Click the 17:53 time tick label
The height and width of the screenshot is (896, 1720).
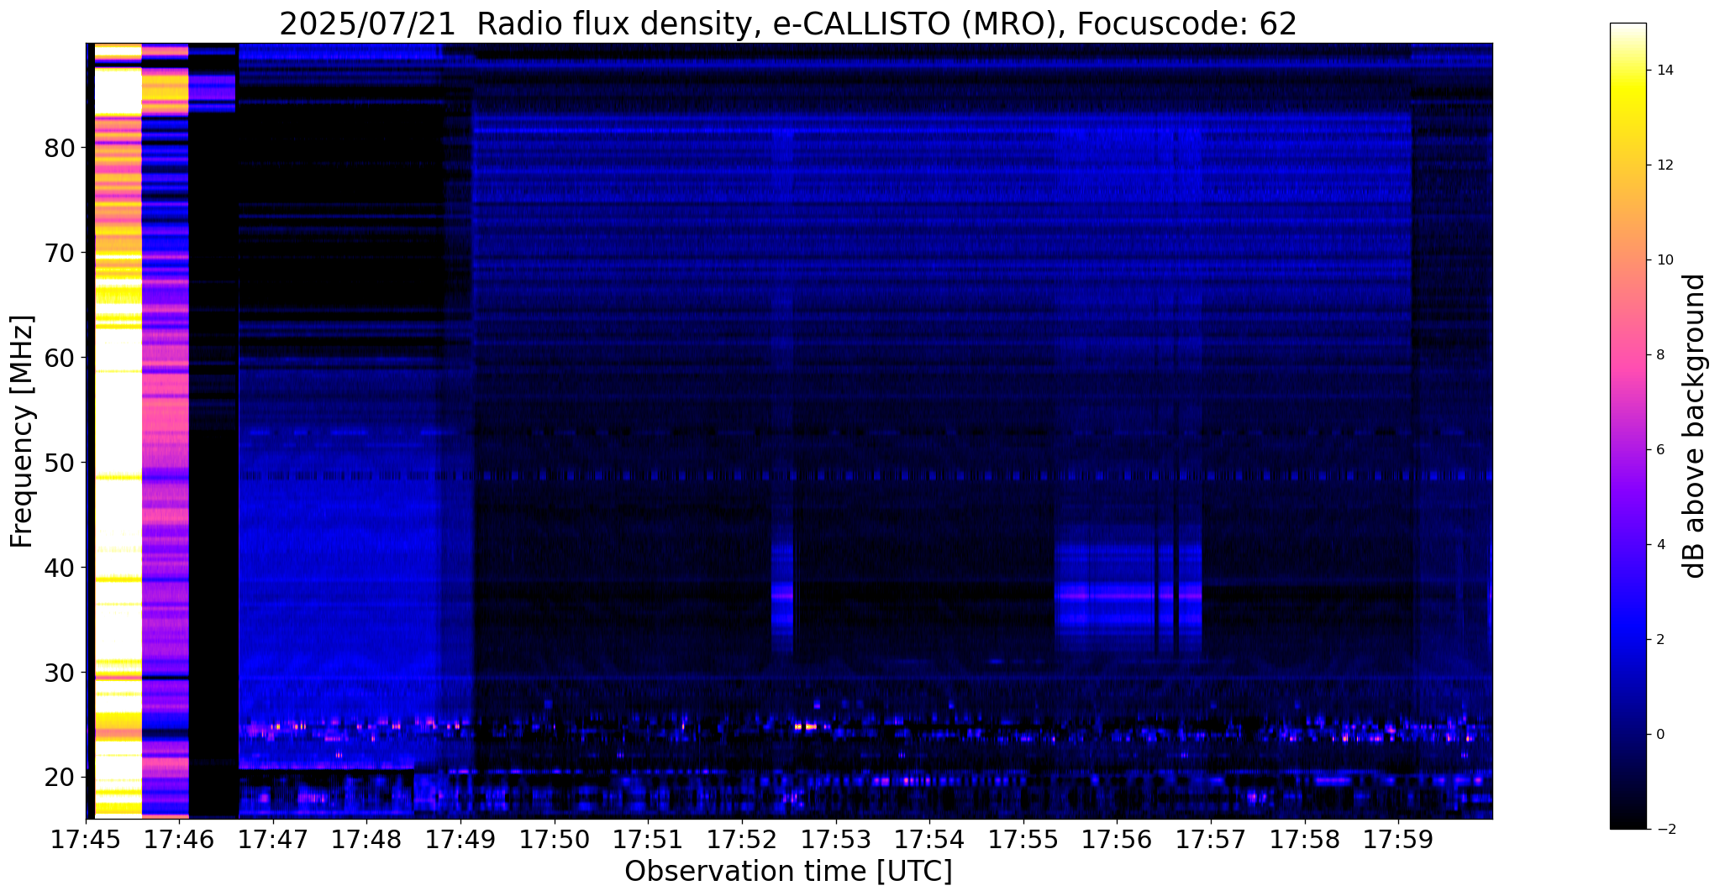tap(835, 840)
